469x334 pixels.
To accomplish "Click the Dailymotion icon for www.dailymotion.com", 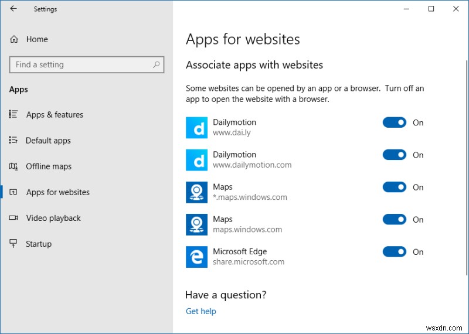I will 196,160.
